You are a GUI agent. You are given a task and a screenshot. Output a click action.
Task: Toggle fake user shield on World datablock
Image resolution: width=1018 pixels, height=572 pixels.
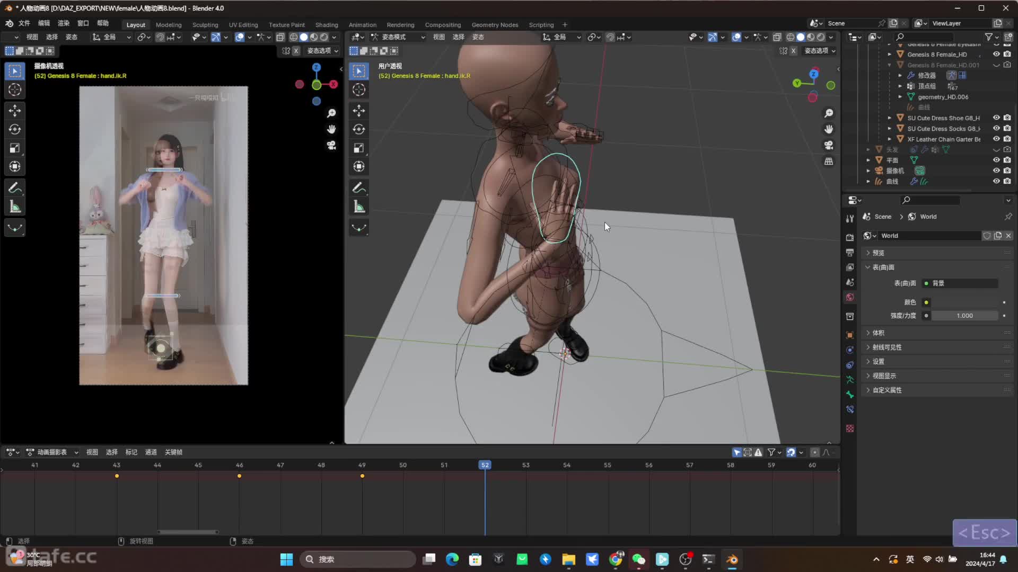coord(987,236)
